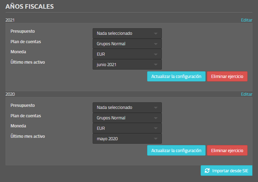The image size is (258, 182).
Task: Open the 2020 Moneda dropdown showing EUR
Action: click(127, 128)
